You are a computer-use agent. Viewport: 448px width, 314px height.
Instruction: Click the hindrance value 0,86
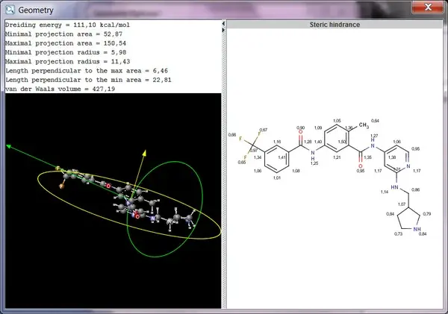click(416, 189)
